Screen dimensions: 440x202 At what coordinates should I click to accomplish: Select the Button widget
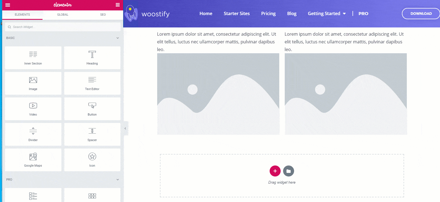click(92, 109)
